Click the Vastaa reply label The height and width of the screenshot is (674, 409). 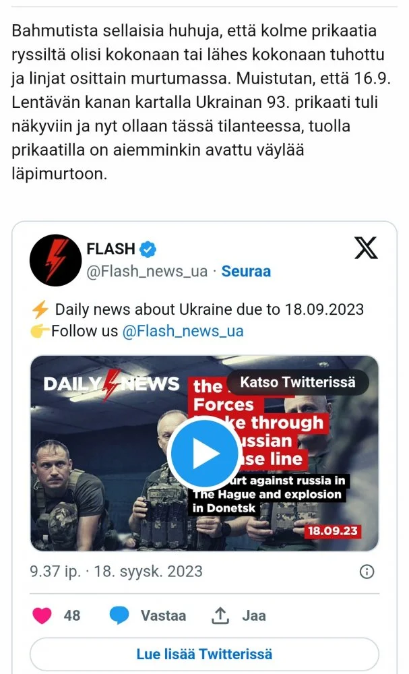pyautogui.click(x=163, y=615)
